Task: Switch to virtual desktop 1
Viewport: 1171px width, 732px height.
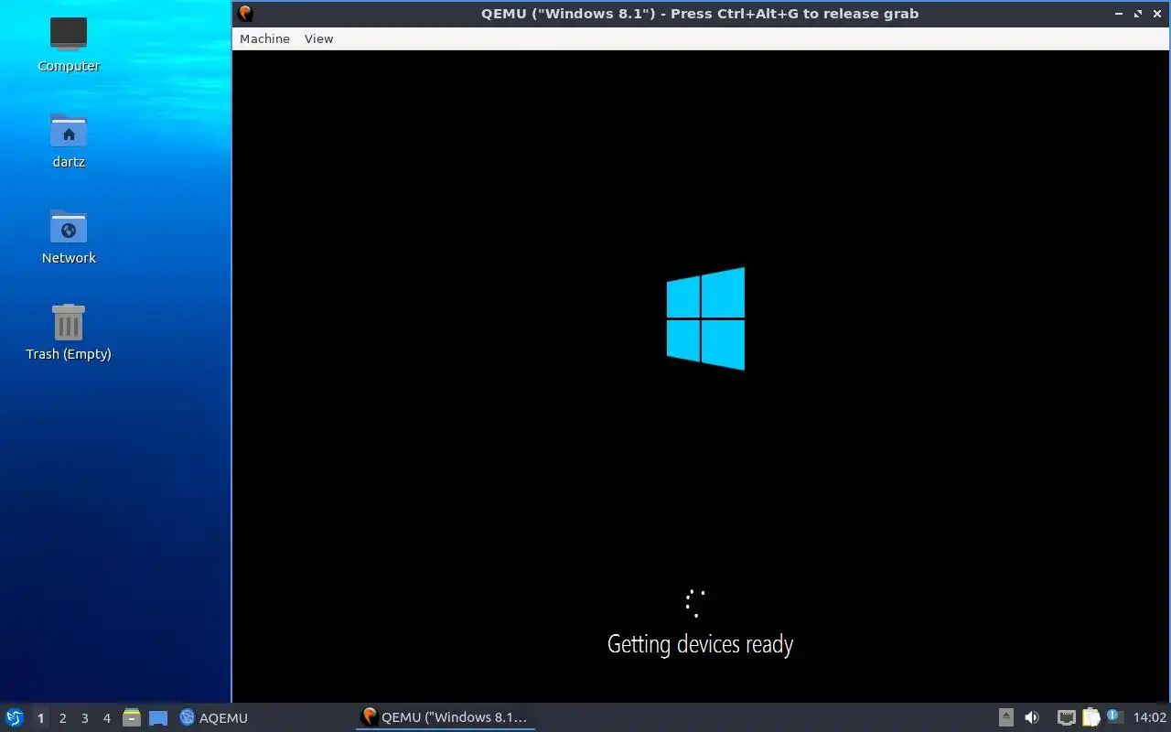Action: (x=40, y=718)
